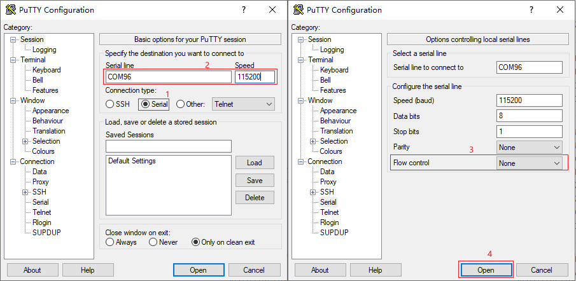Close the left PuTTY Configuration window
Image resolution: width=576 pixels, height=281 pixels.
(272, 10)
